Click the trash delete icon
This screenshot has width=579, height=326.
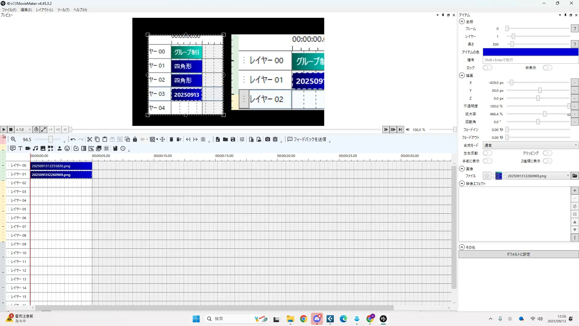[171, 139]
